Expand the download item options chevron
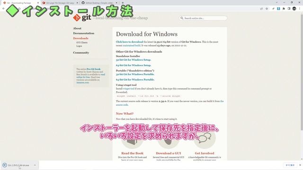The width and height of the screenshot is (303, 170). pyautogui.click(x=35, y=165)
